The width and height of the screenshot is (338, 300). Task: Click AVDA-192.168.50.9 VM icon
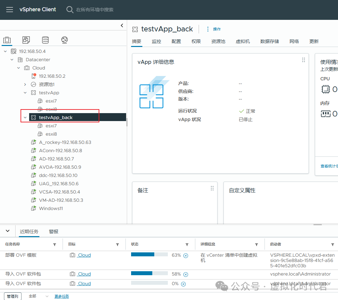point(33,167)
